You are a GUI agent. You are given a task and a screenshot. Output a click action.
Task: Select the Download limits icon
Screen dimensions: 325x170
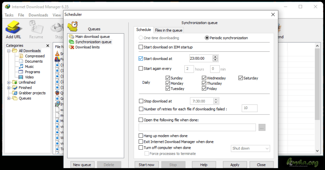[71, 47]
